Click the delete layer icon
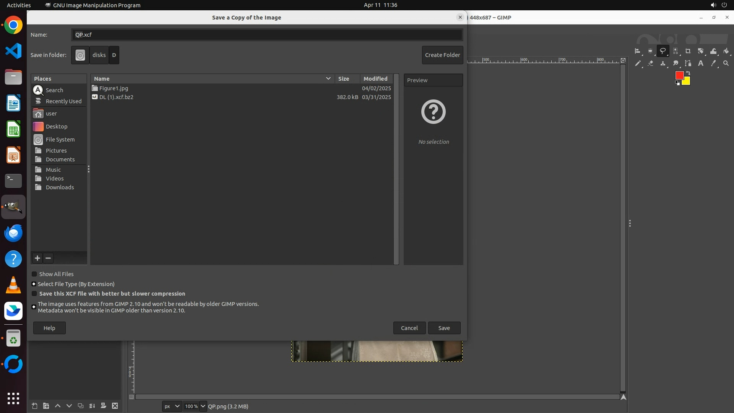The width and height of the screenshot is (734, 413). tap(115, 406)
